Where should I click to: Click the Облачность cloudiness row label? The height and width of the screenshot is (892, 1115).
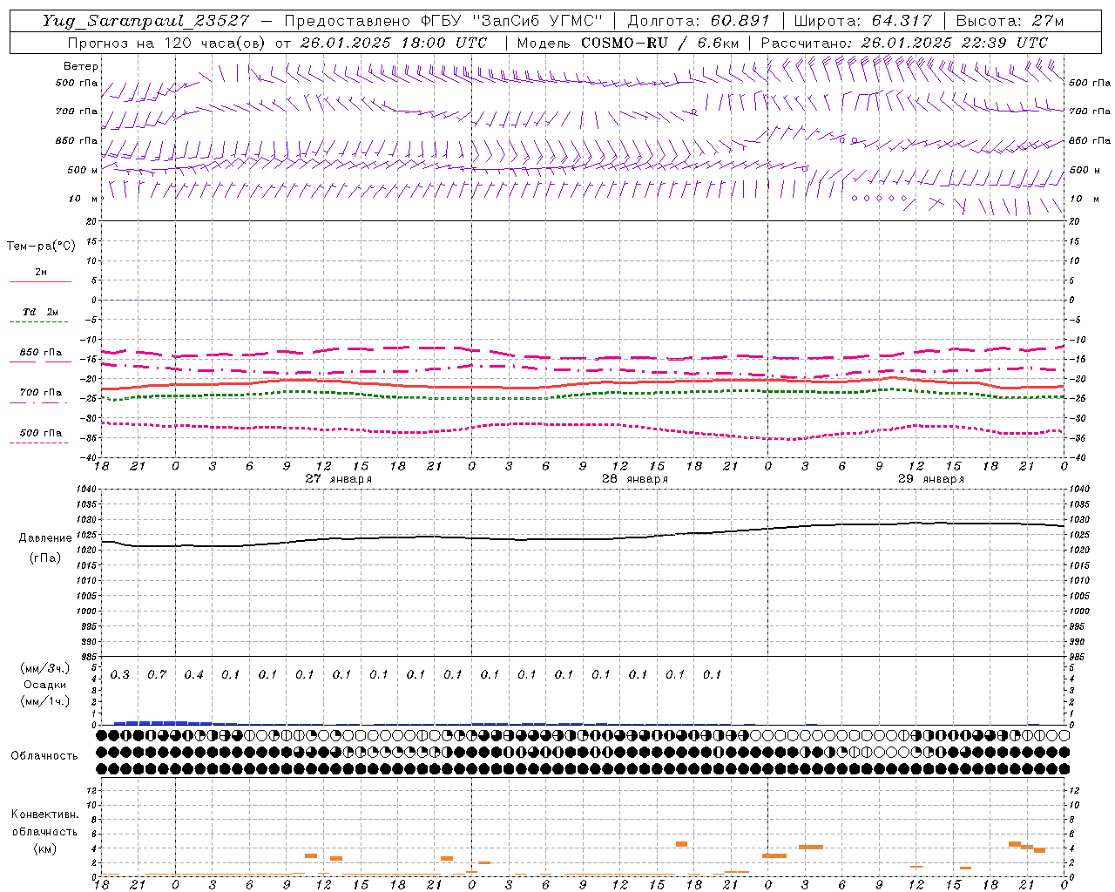click(44, 756)
